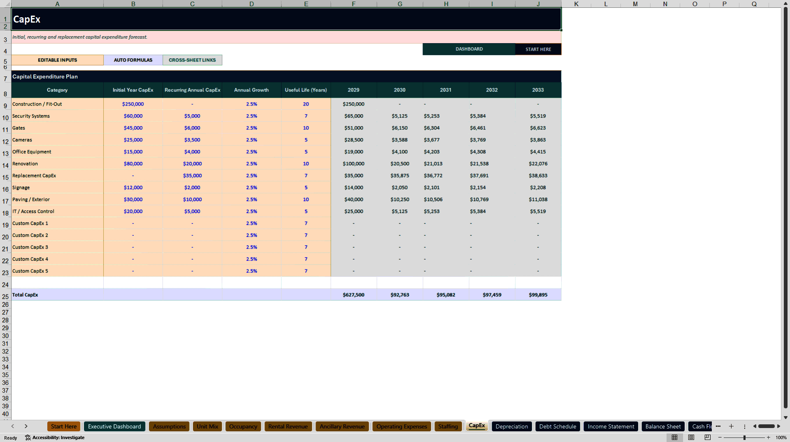Image resolution: width=790 pixels, height=442 pixels.
Task: Select Office Equipment 2031 value $4,203
Action: point(446,152)
